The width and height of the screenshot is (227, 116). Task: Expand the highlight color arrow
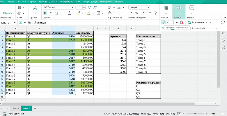82,13
